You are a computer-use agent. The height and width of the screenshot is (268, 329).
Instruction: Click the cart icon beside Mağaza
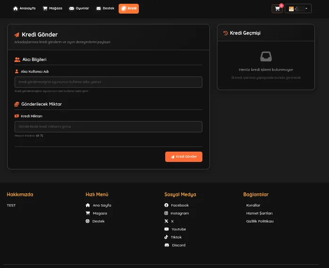[x=45, y=8]
